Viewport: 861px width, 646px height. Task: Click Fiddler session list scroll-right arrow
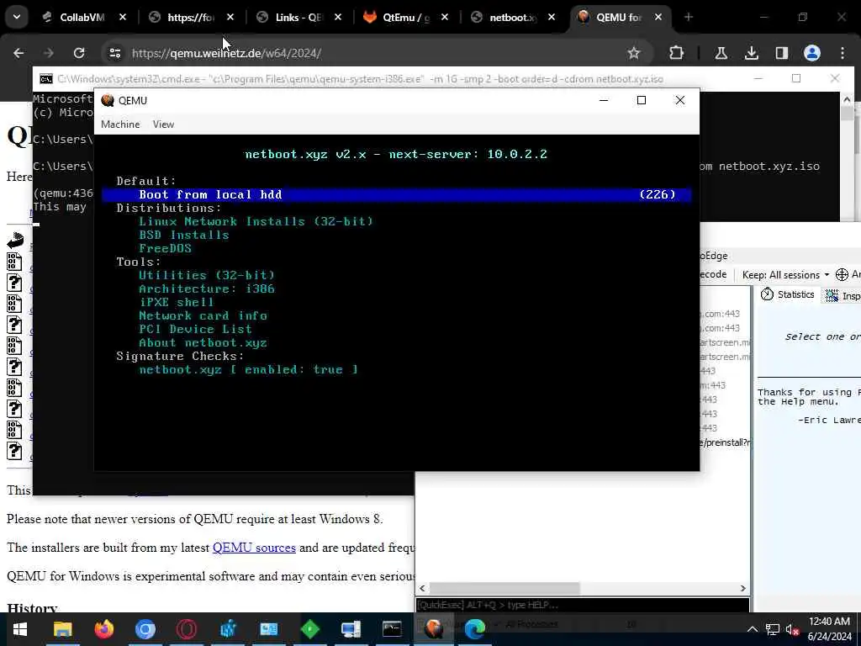pos(743,588)
